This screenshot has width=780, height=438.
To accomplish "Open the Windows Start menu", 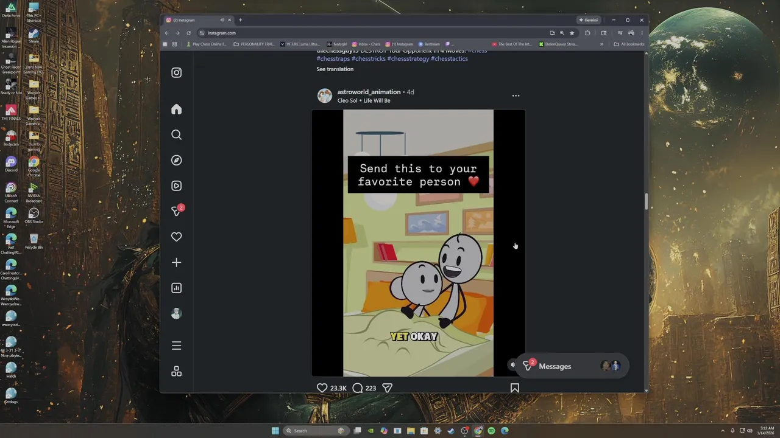I will coord(275,431).
